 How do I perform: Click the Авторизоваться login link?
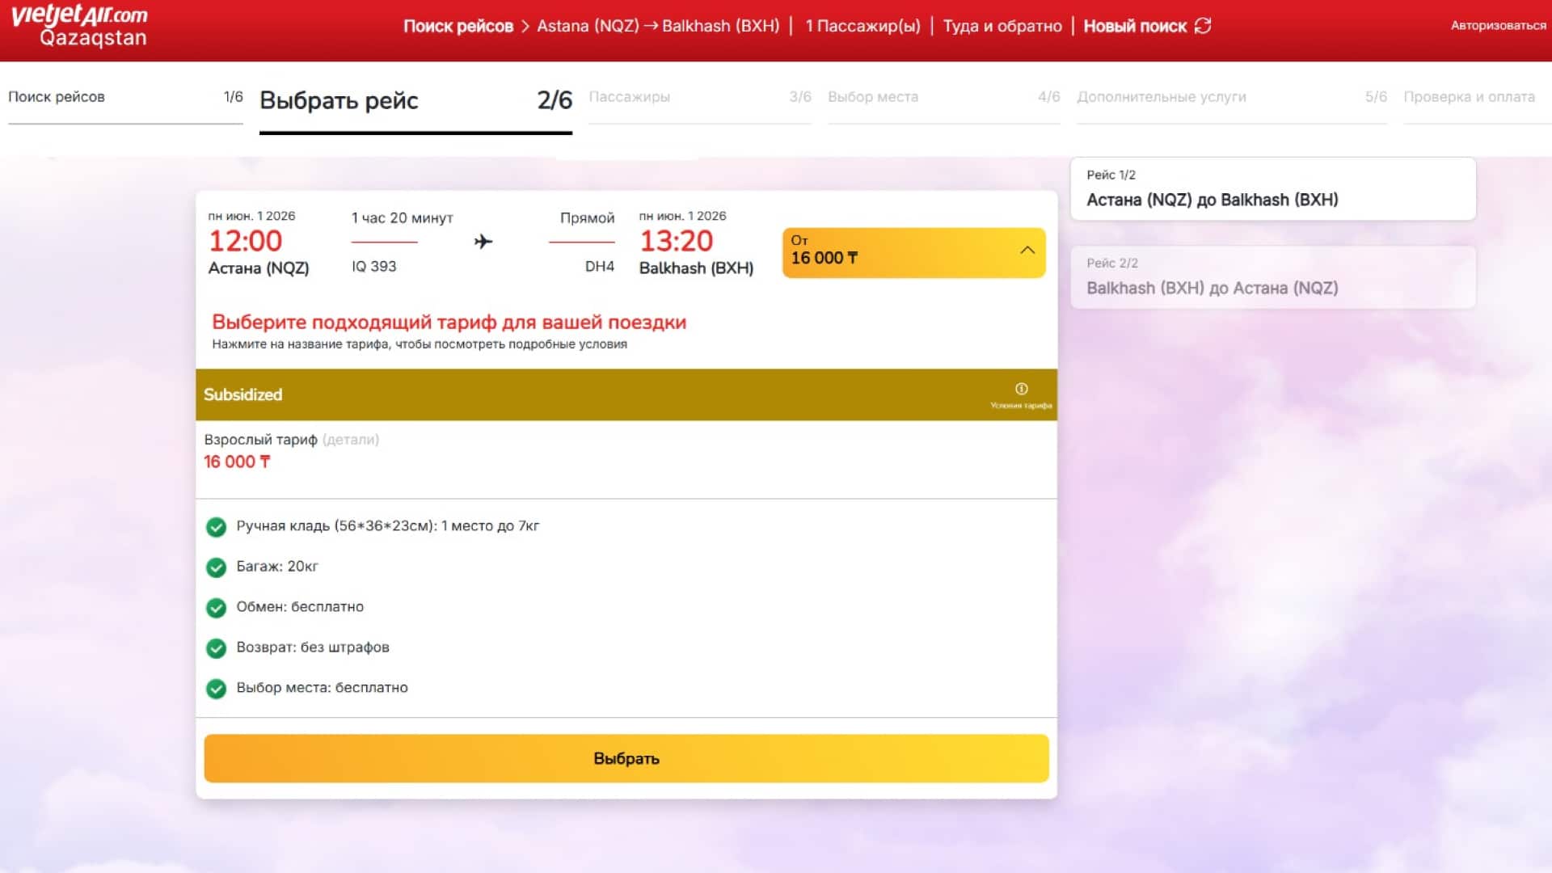(x=1498, y=26)
